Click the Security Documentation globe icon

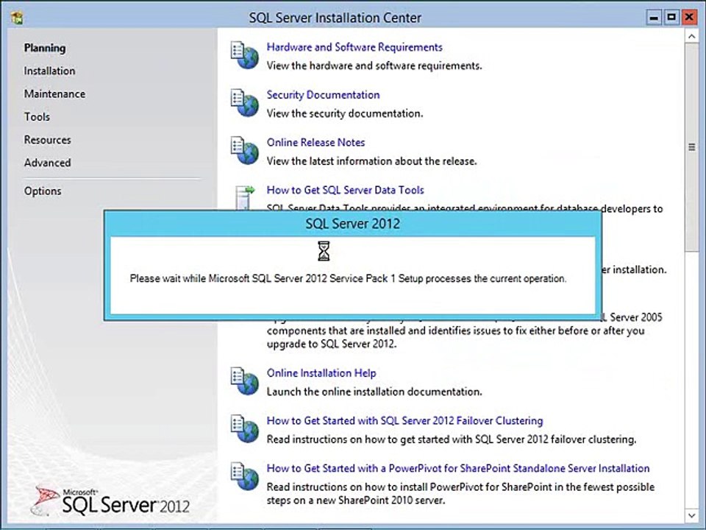(x=244, y=103)
